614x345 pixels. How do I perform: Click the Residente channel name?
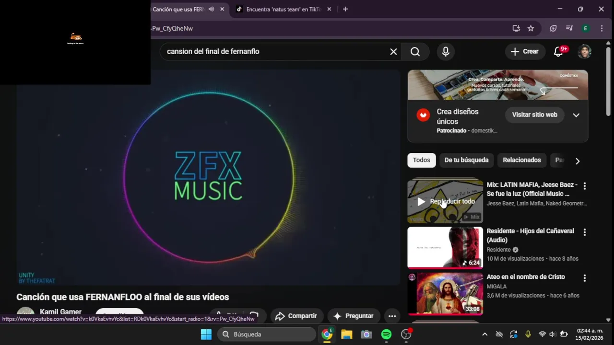tap(498, 250)
